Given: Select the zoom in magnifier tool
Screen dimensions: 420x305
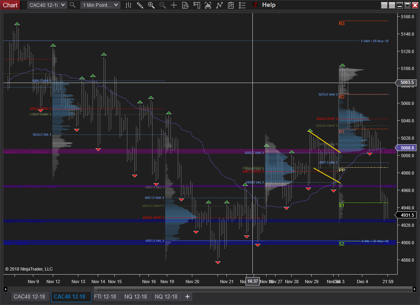Looking at the screenshot, I should (151, 5).
